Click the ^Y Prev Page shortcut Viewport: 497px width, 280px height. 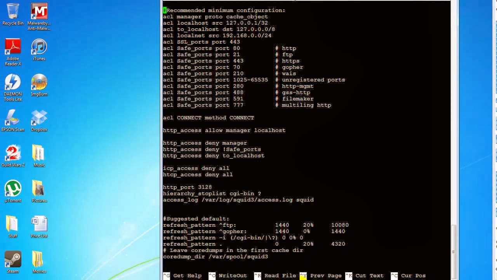(320, 276)
